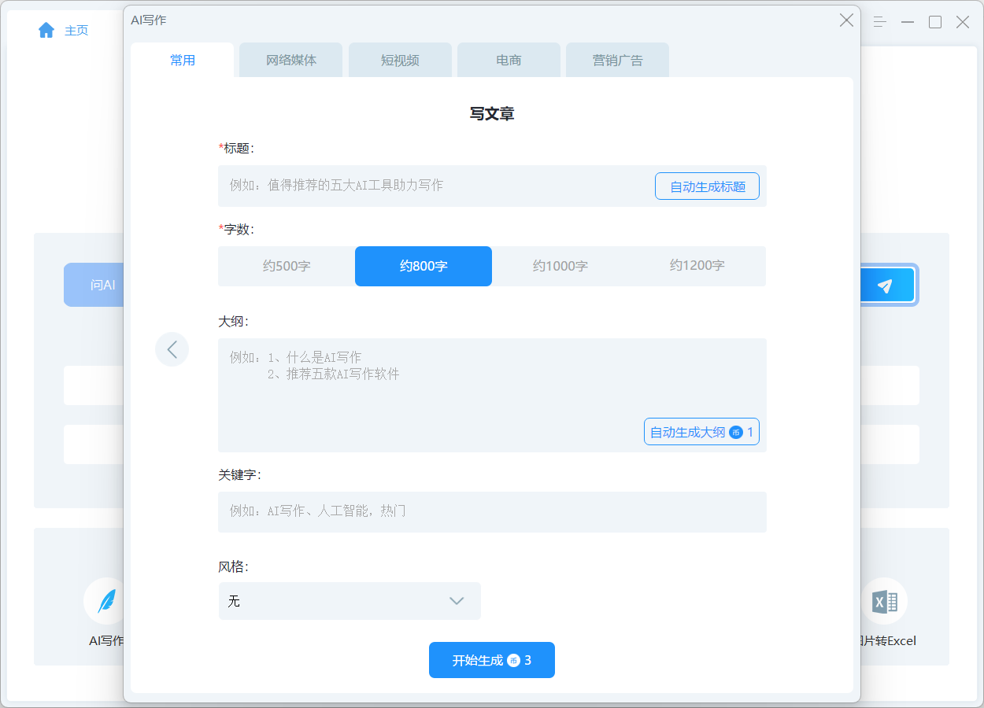Click the 关键字 keywords input field
984x708 pixels.
coord(492,512)
